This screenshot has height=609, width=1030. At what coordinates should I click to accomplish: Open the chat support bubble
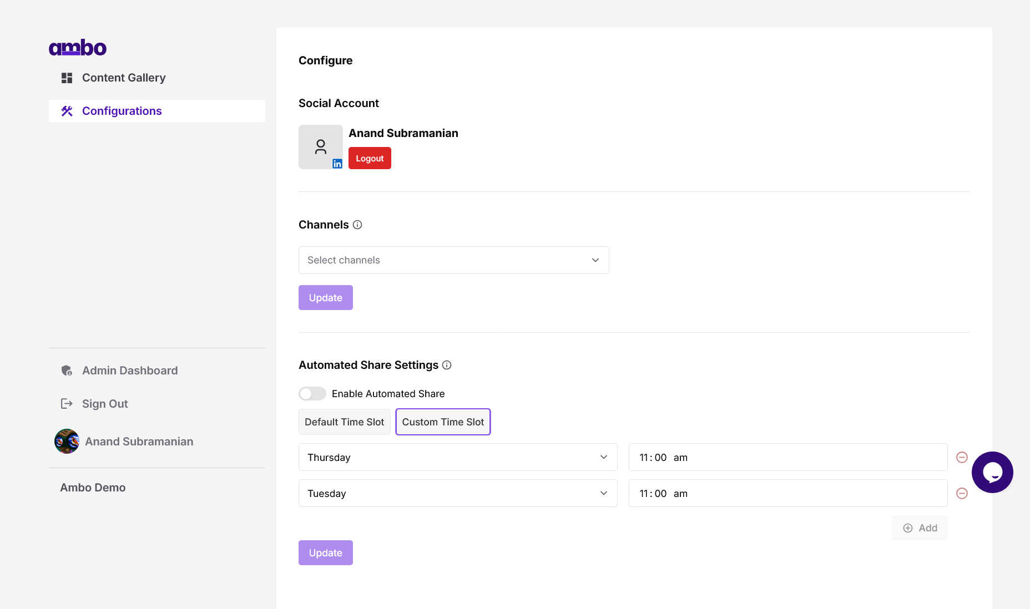pyautogui.click(x=992, y=472)
